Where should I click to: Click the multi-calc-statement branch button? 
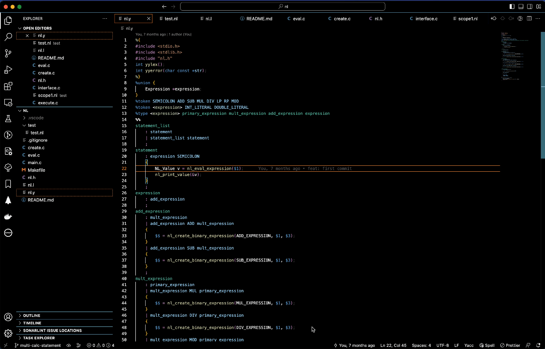(38, 345)
